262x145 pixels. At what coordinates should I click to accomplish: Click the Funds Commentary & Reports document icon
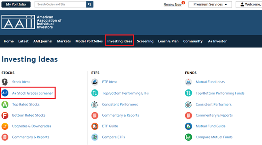pyautogui.click(x=188, y=115)
